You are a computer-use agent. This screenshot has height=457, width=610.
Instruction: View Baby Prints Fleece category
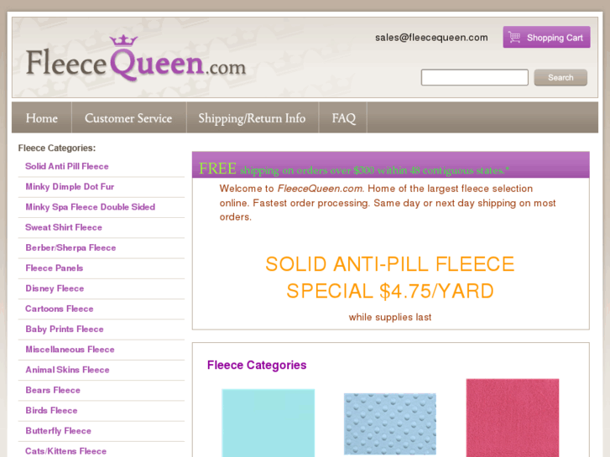pyautogui.click(x=65, y=329)
